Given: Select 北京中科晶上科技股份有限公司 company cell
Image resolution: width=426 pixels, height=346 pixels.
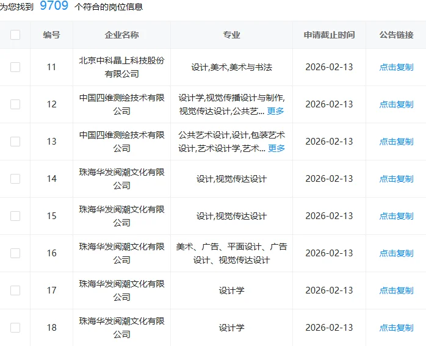Looking at the screenshot, I should coord(121,67).
